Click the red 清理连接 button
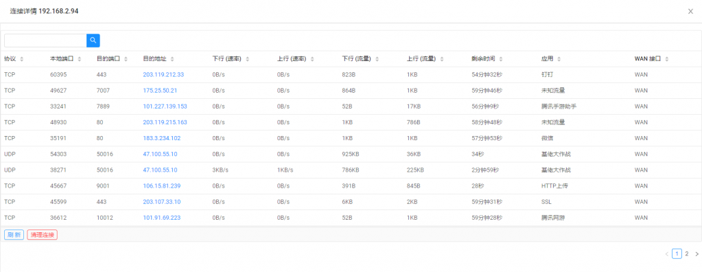This screenshot has height=272, width=702. [42, 235]
